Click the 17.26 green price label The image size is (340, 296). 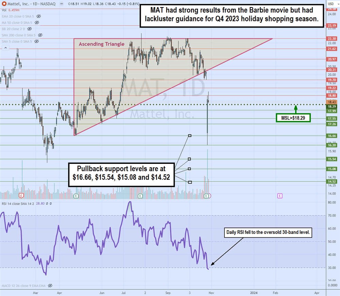coord(332,124)
